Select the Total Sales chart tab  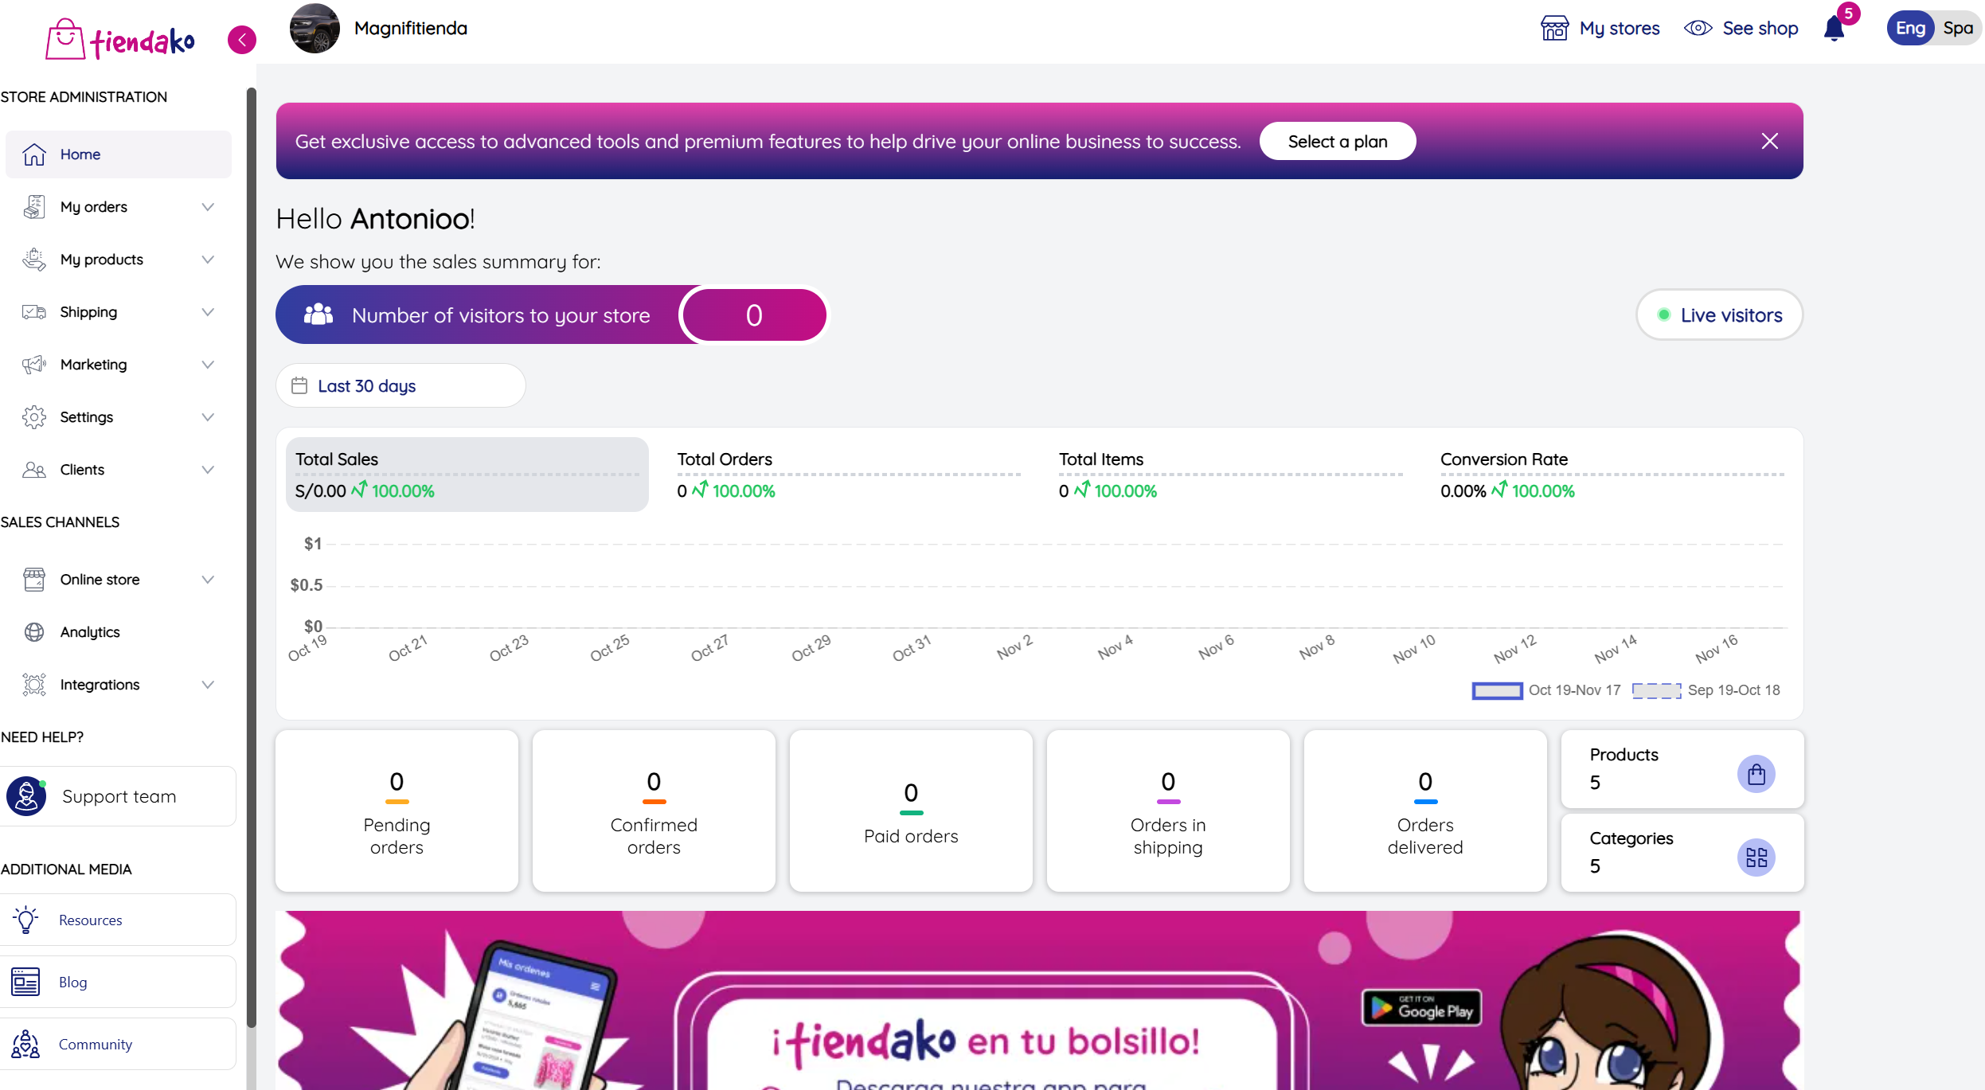(x=467, y=475)
